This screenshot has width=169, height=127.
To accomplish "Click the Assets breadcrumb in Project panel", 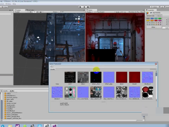I will pyautogui.click(x=5, y=91).
